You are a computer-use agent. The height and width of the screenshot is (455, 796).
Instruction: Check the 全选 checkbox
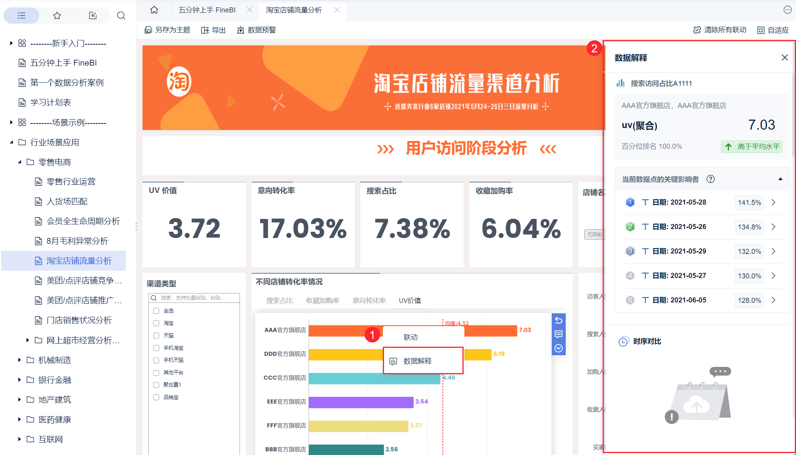coord(156,311)
